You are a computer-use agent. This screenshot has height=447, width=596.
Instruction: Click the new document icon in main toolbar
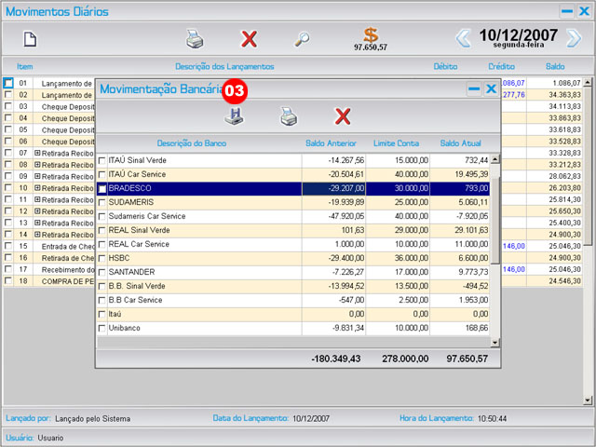click(30, 39)
